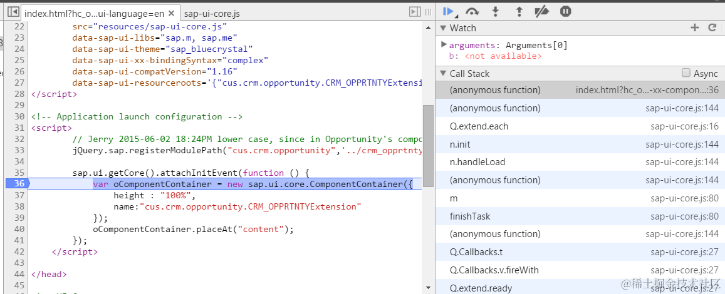Image resolution: width=725 pixels, height=294 pixels.
Task: Step out of current function
Action: pyautogui.click(x=519, y=11)
